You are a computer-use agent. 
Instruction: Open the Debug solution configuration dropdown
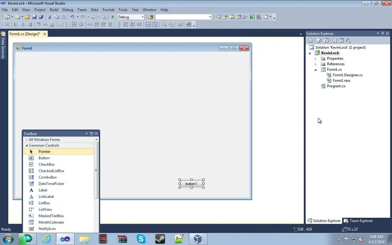click(x=143, y=17)
